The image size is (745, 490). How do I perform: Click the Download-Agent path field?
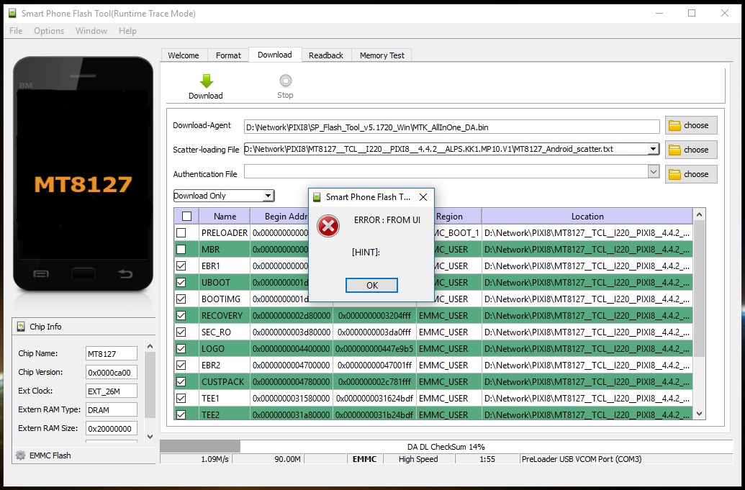[451, 127]
